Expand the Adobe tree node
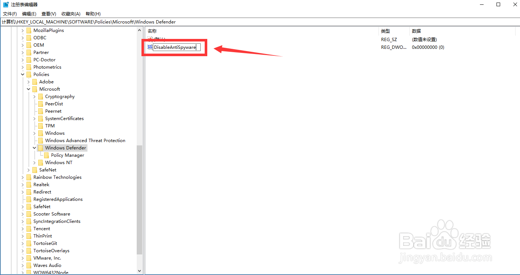Viewport: 520px width, 275px height. (x=29, y=82)
